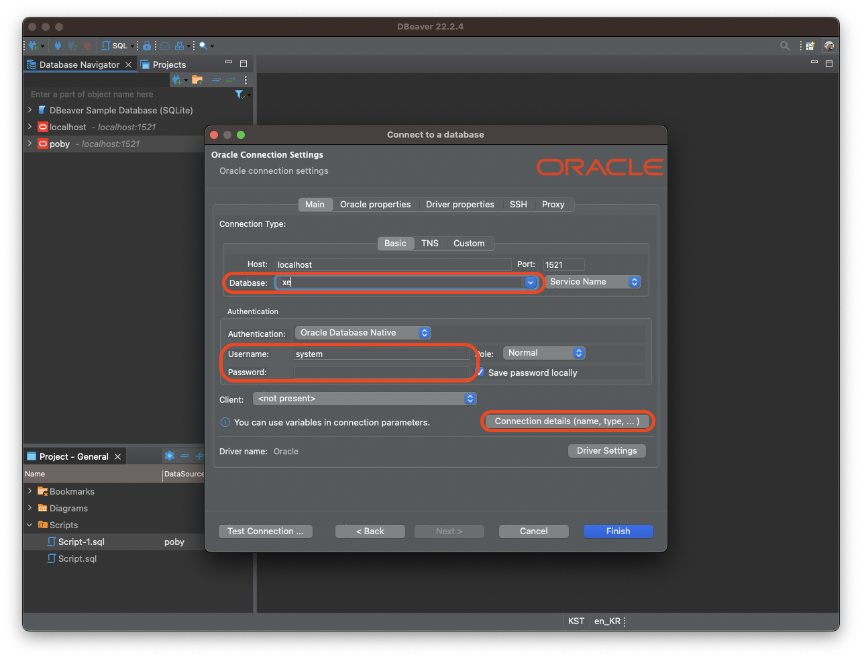Collapse all nodes in Database Navigator
862x659 pixels.
(x=216, y=80)
